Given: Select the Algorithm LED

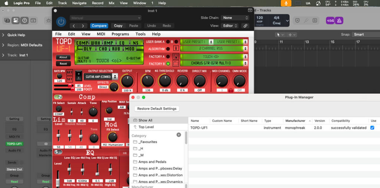Looking at the screenshot, I should tap(168, 49).
